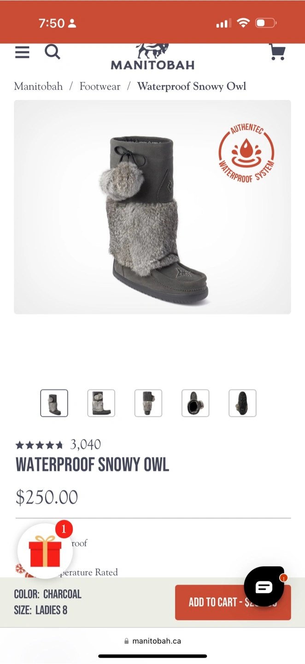
Task: Open the live chat bubble
Action: (x=264, y=587)
